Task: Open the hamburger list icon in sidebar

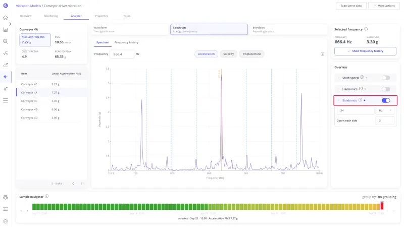Action: pos(6,100)
